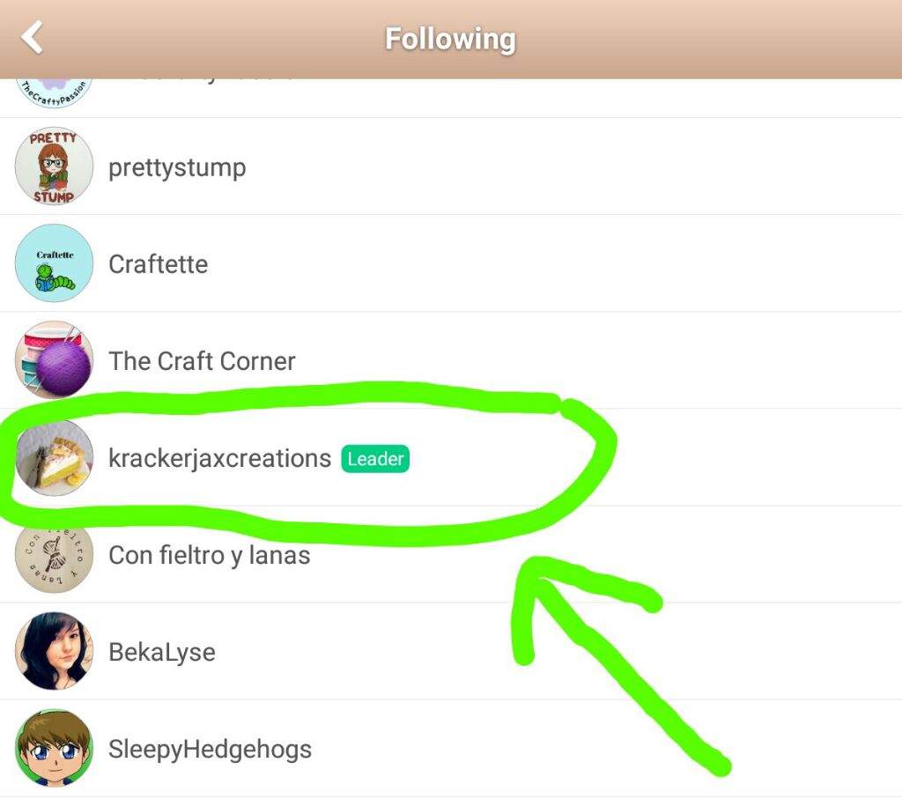Open SleepyHedgehogs anime avatar

click(x=54, y=748)
